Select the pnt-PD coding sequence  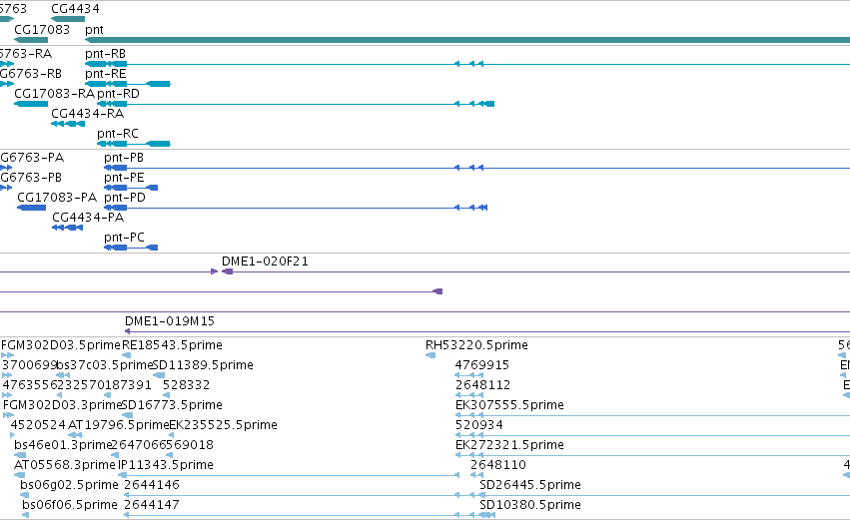(296, 208)
